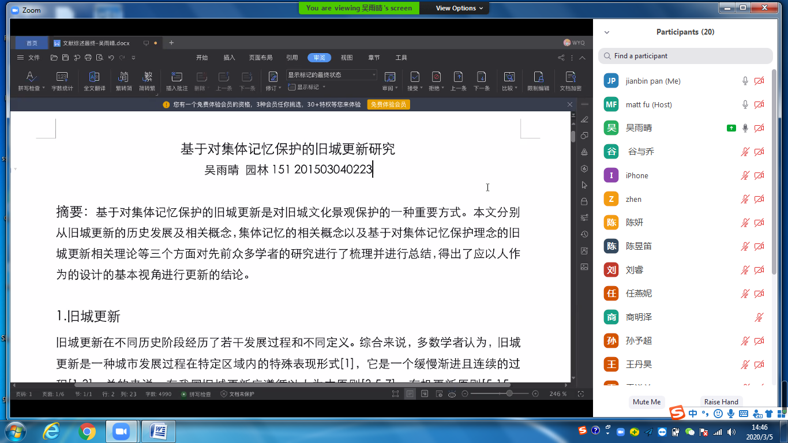
Task: Click the Raise Hand button
Action: click(721, 402)
